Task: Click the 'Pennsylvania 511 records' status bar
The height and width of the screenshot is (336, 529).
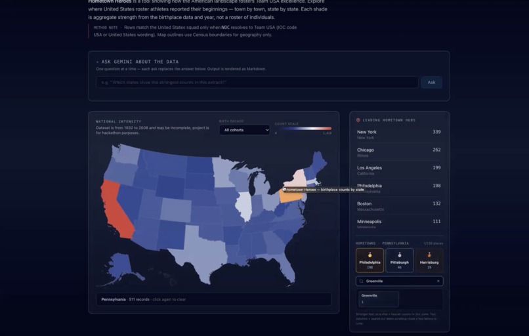Action: 213,299
